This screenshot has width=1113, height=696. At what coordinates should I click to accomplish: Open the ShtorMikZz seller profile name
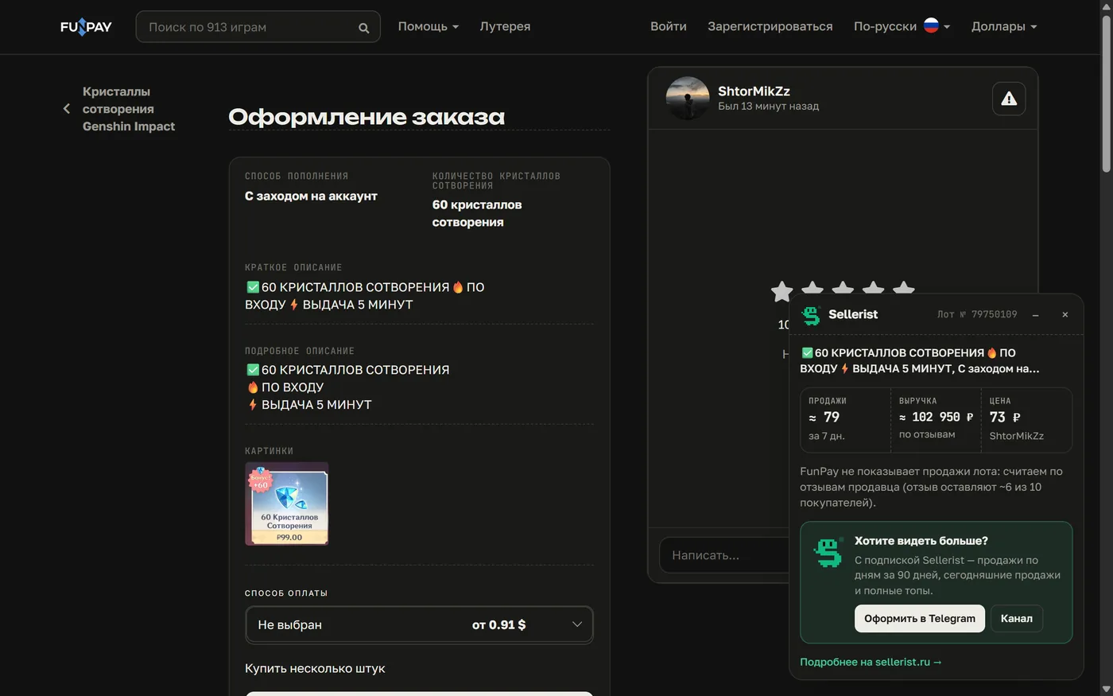(754, 91)
